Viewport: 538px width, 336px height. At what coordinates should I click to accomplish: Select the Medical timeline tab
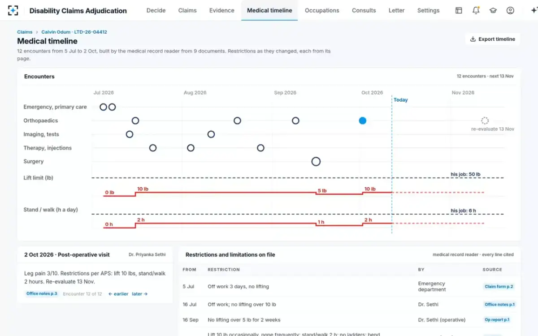click(x=269, y=10)
